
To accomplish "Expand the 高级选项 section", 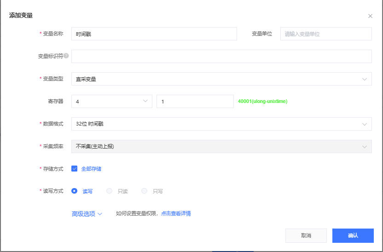I will tap(87, 213).
